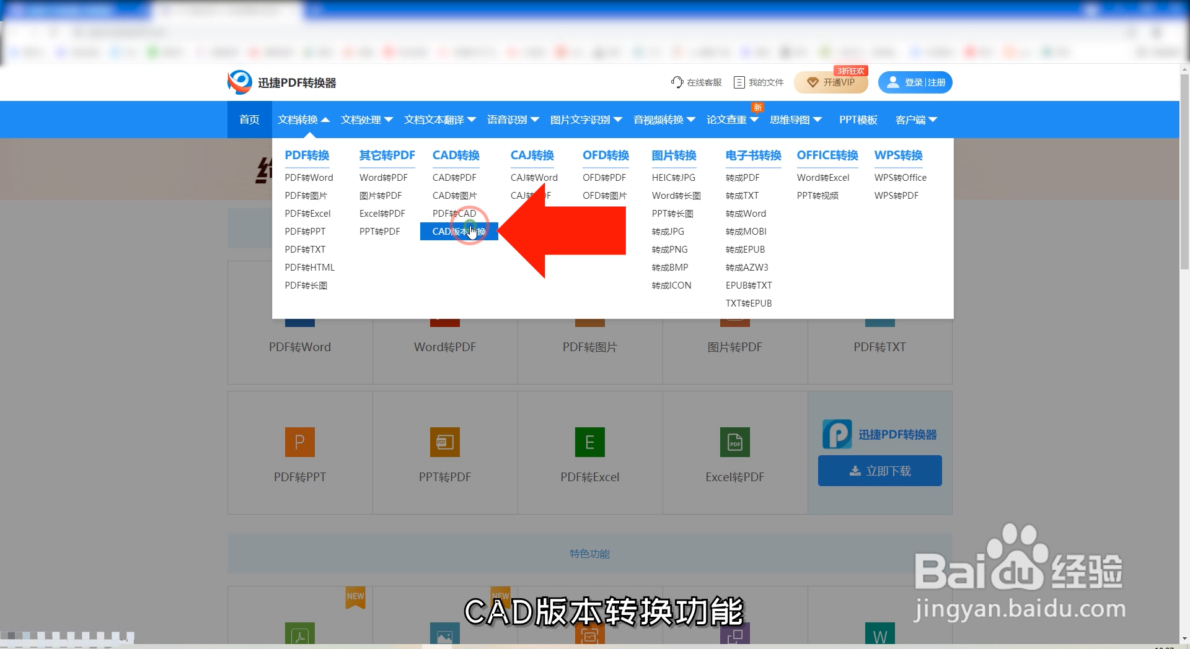Viewport: 1190px width, 649px height.
Task: Click the vertical page scrollbar thumb
Action: [x=1184, y=172]
